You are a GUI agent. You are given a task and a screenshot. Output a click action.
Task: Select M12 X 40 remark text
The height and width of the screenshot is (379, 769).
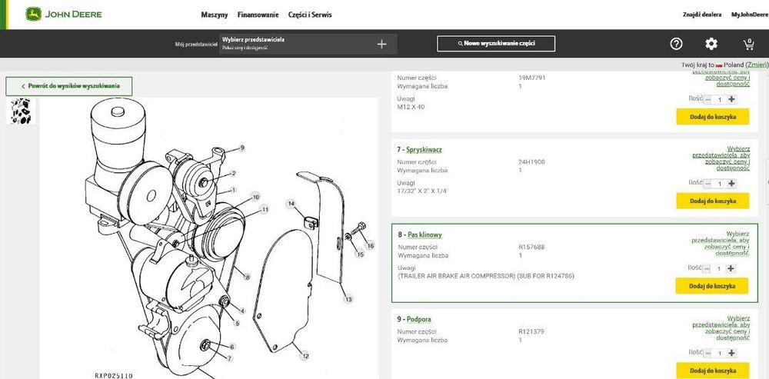point(411,107)
